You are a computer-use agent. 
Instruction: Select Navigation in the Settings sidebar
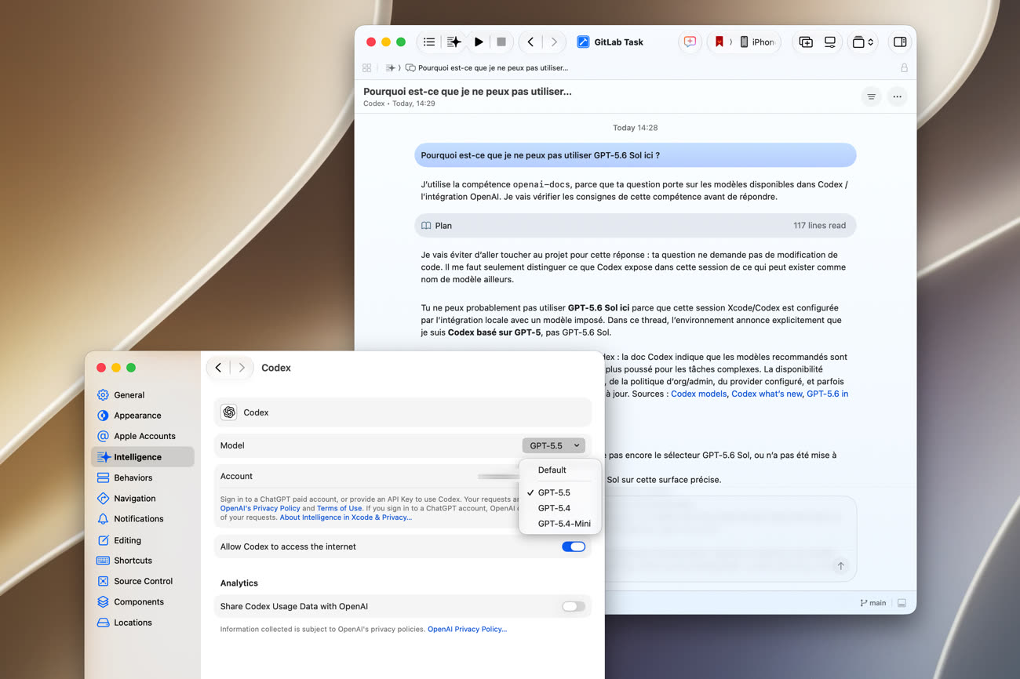coord(143,499)
